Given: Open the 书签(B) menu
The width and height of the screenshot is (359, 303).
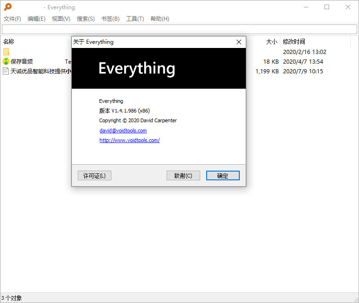Looking at the screenshot, I should (110, 19).
